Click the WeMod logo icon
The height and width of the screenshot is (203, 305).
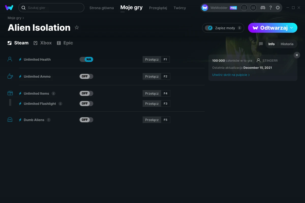(9, 8)
